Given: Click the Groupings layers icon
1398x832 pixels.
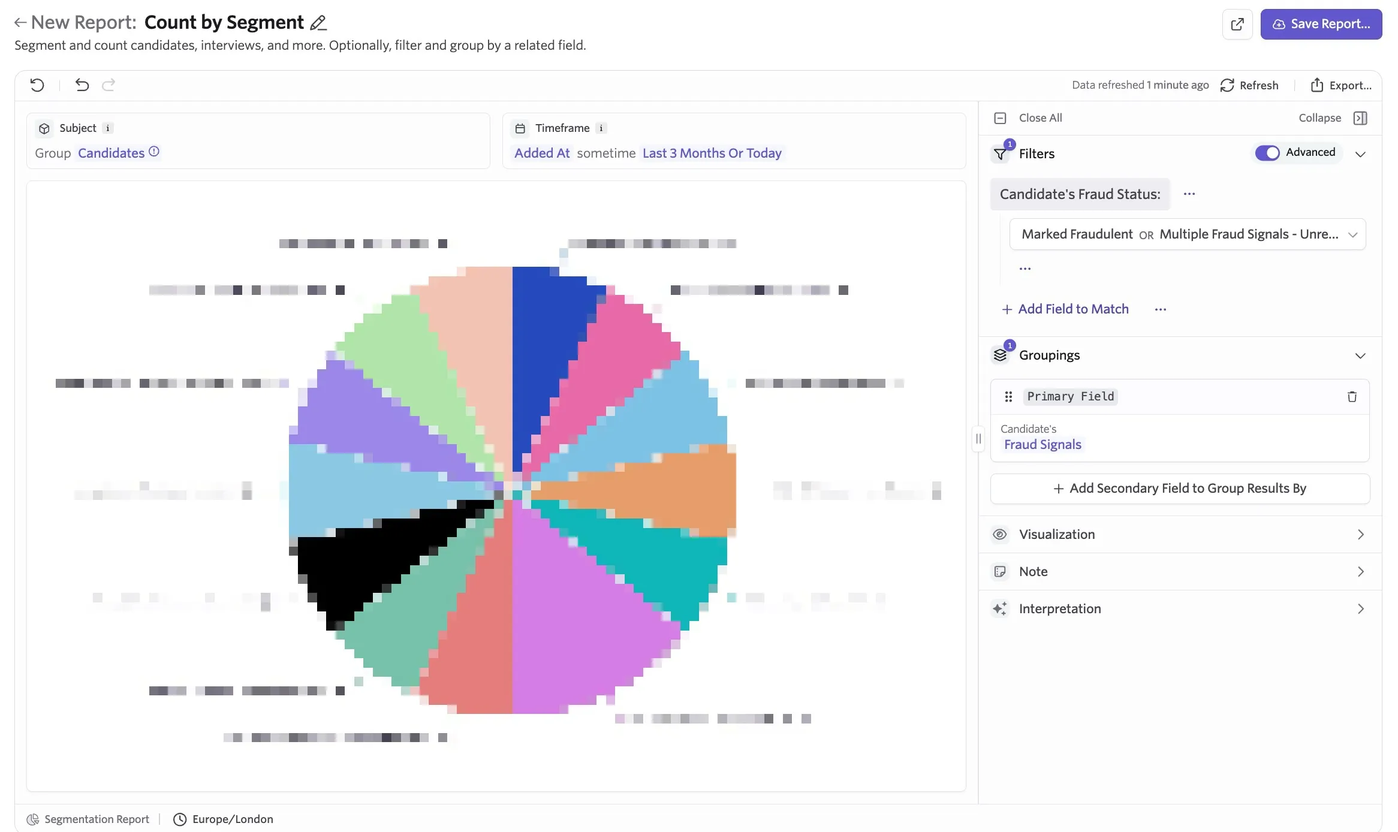Looking at the screenshot, I should (1000, 355).
